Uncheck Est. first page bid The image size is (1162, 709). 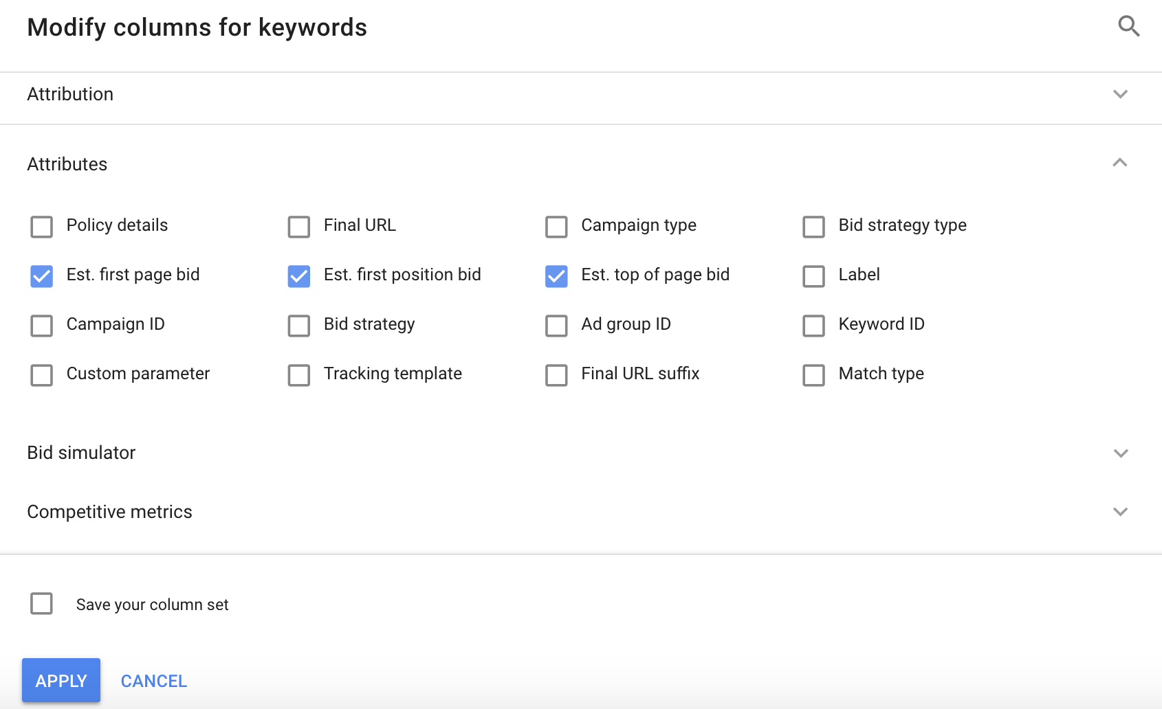tap(42, 276)
